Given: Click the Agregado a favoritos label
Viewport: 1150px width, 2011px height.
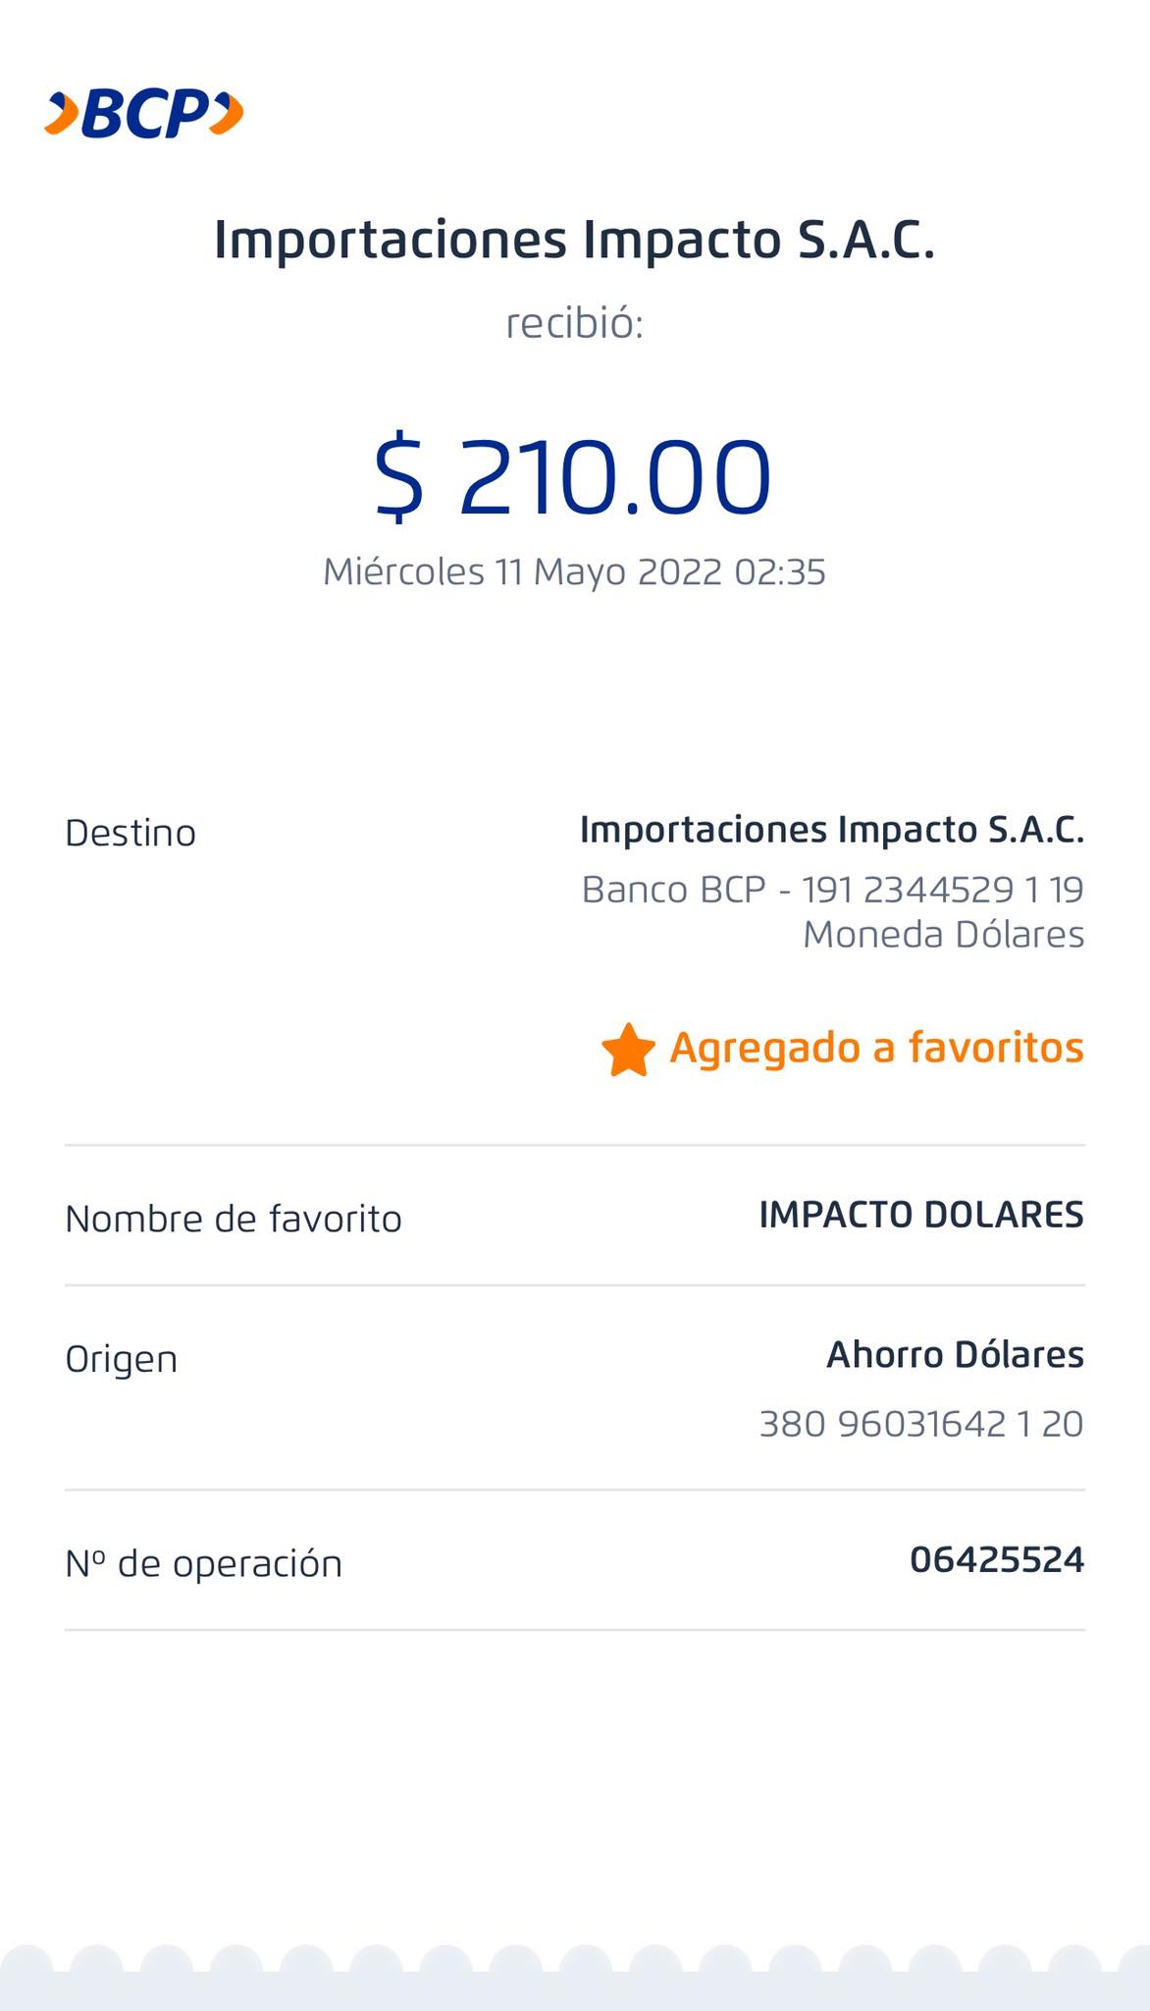Looking at the screenshot, I should point(876,1048).
